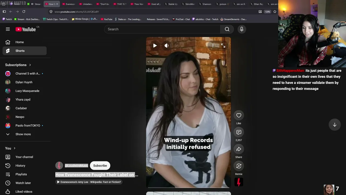Open the ProChat - Chat bookmark
Screen dimensions: 346x195
181,19
